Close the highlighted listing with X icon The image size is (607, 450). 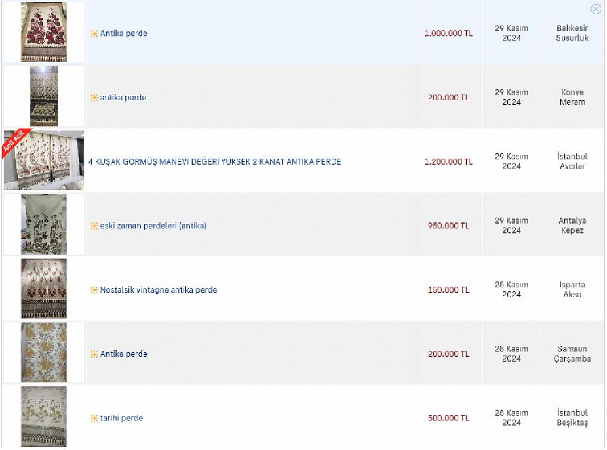pos(595,9)
